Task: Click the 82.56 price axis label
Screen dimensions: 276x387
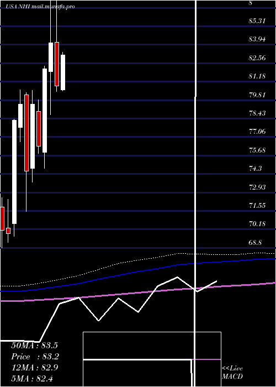Action: 257,57
